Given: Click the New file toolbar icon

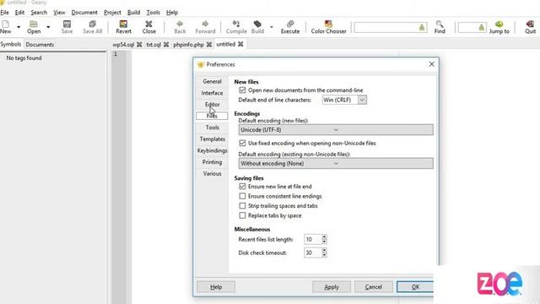Looking at the screenshot, I should pos(6,27).
